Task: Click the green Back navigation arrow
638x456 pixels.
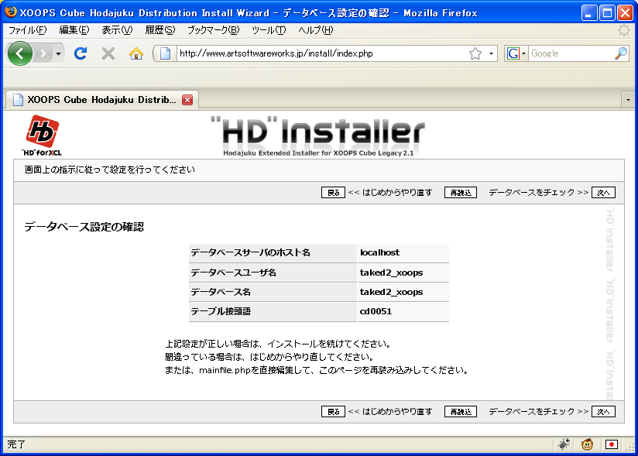Action: (20, 53)
